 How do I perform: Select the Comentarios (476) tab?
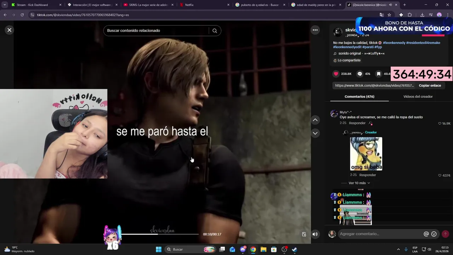click(359, 96)
